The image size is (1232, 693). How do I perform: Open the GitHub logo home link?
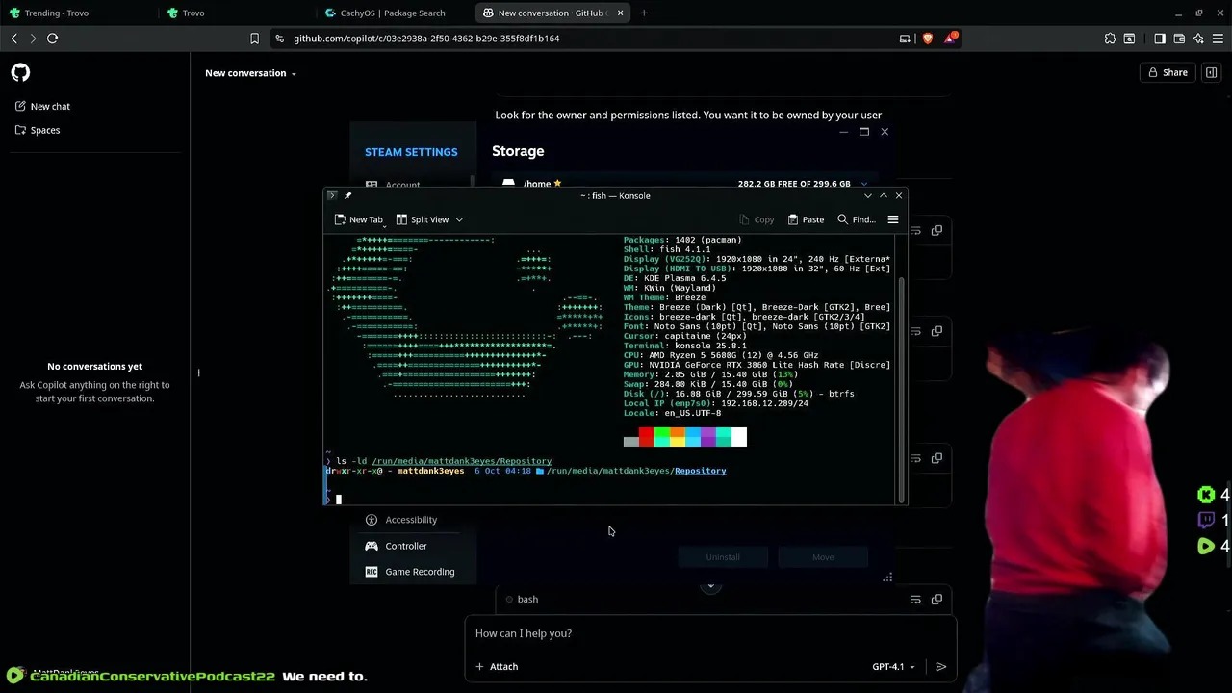click(20, 73)
